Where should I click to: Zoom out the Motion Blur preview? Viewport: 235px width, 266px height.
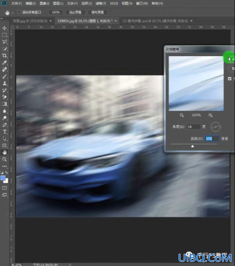(x=182, y=115)
